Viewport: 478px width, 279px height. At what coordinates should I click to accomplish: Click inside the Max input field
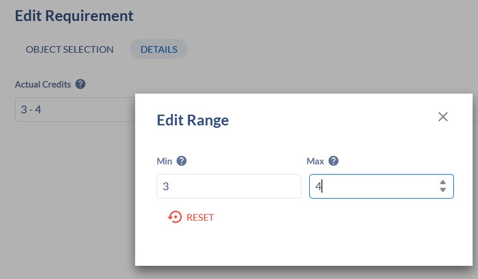click(372, 187)
